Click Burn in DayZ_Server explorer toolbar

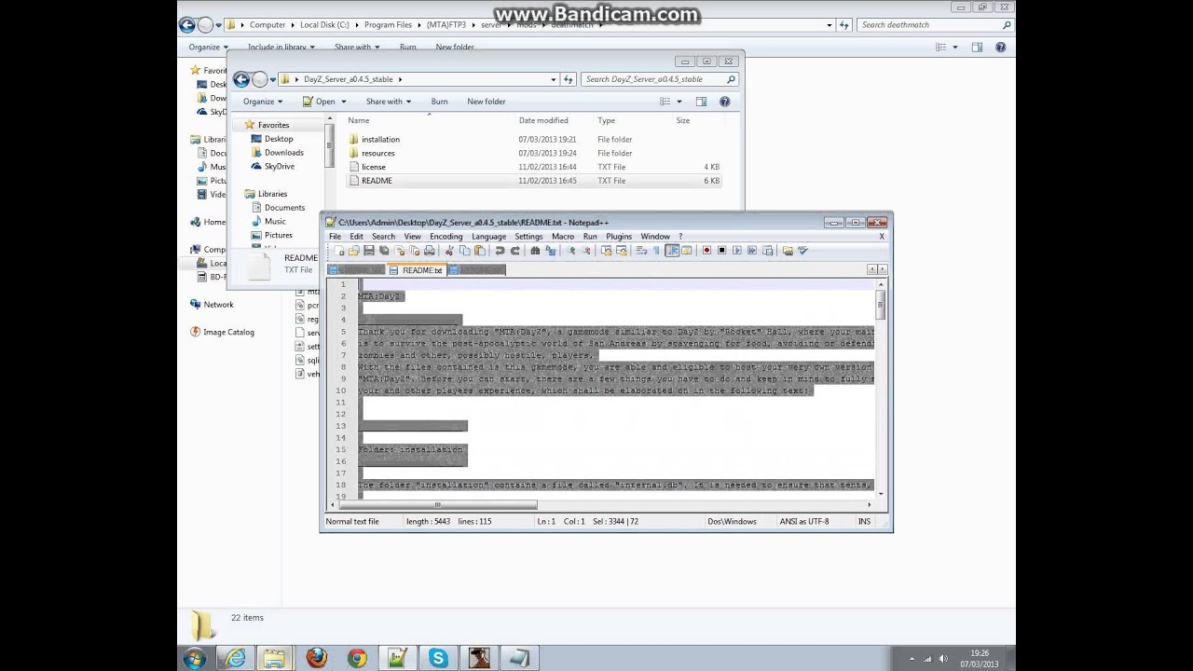(439, 102)
